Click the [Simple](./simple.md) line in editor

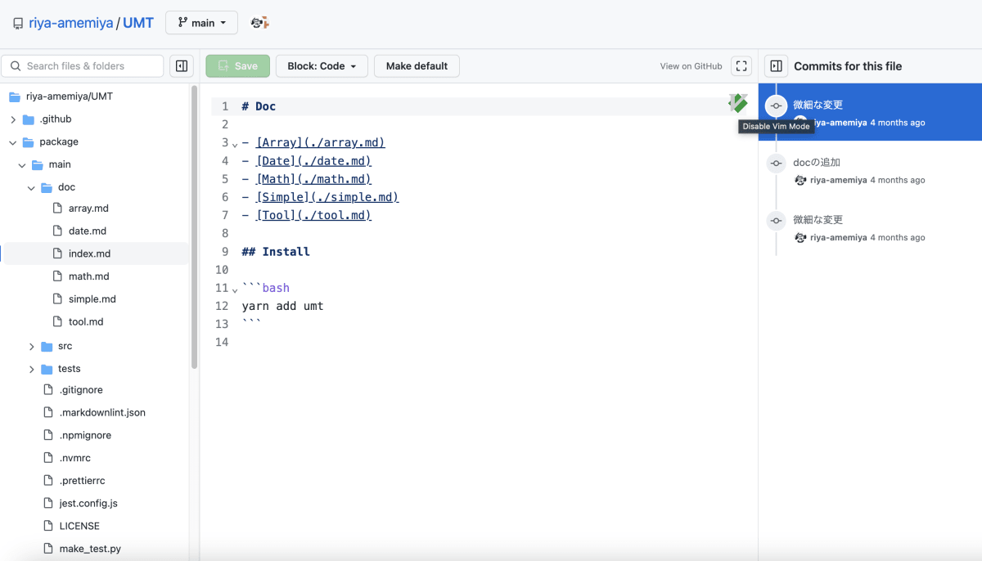(321, 197)
